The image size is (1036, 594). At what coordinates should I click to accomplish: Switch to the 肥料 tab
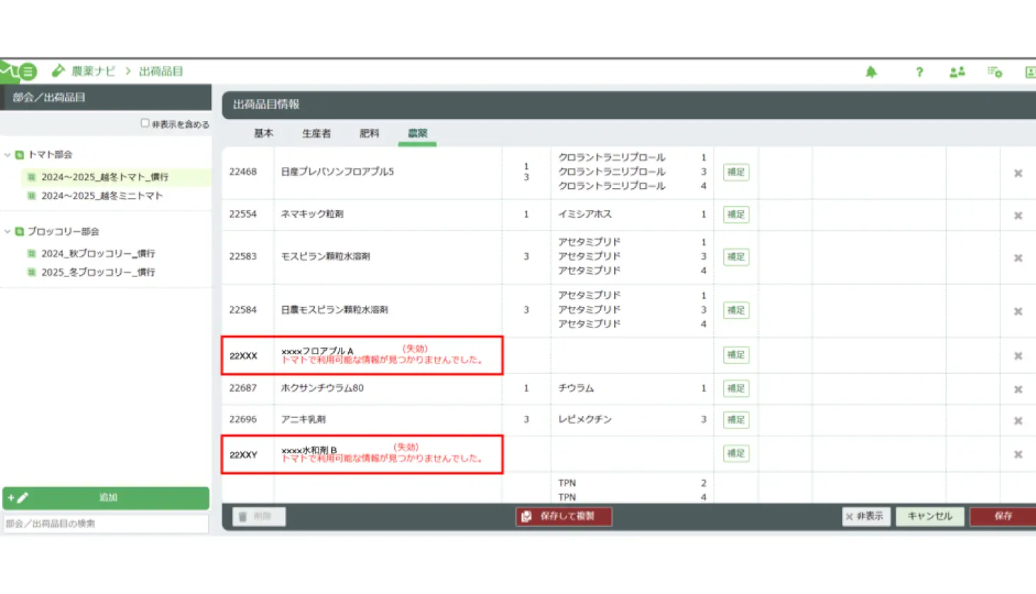pyautogui.click(x=369, y=133)
